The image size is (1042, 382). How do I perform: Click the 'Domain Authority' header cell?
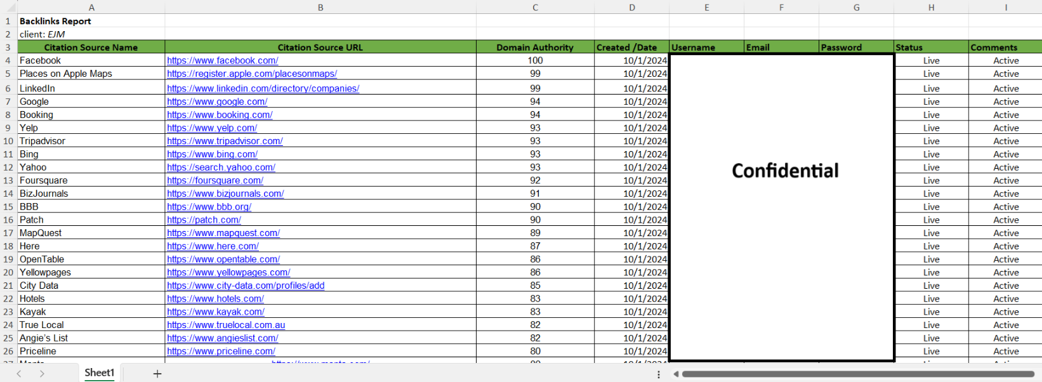(535, 48)
